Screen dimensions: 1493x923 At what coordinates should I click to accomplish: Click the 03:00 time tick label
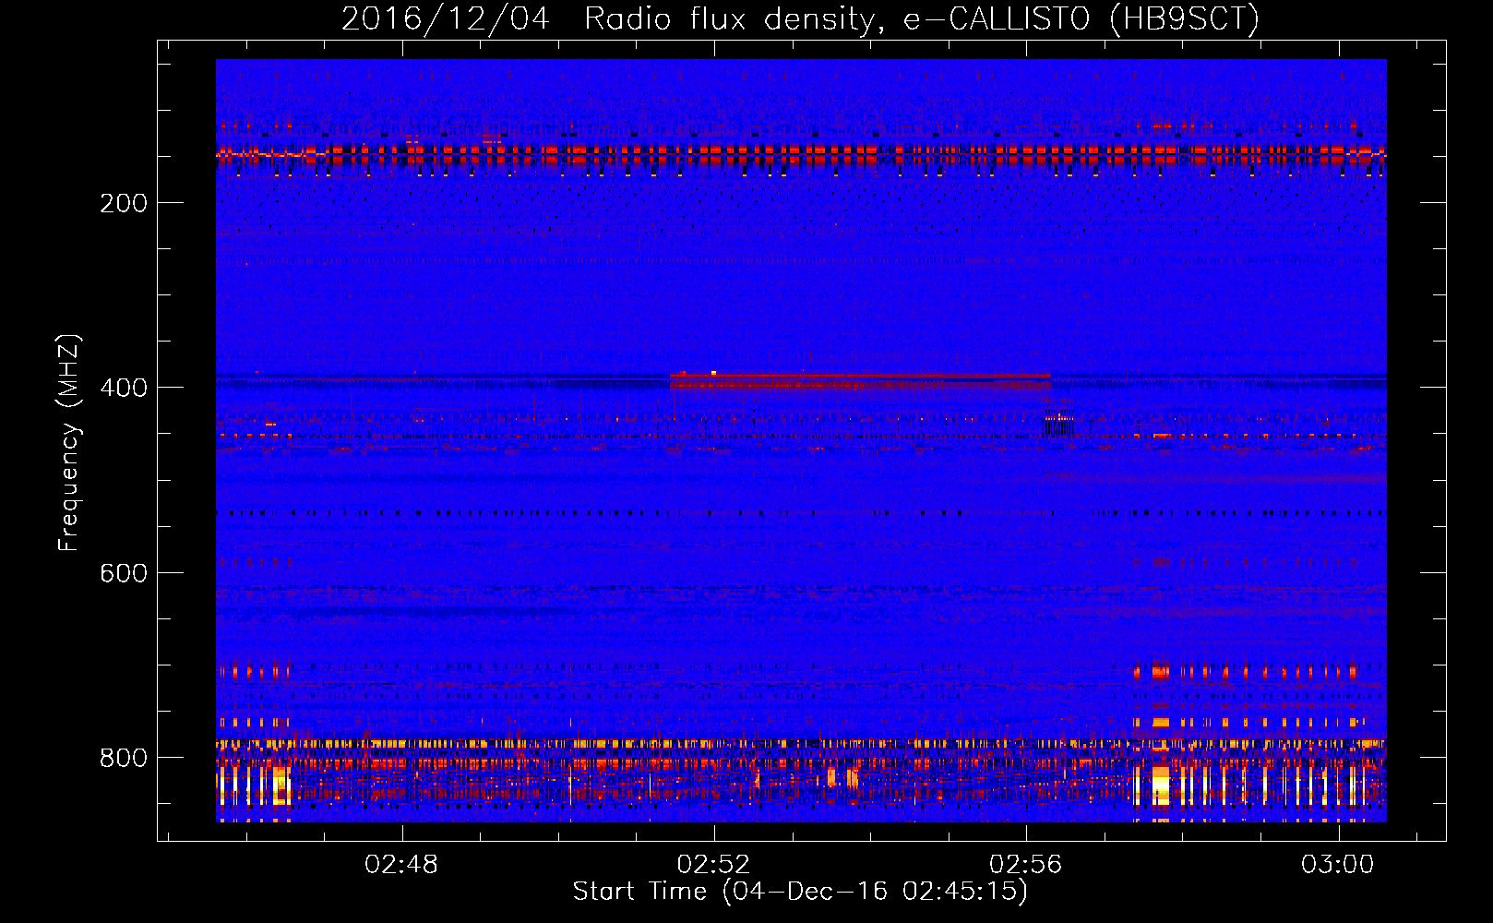(1338, 865)
